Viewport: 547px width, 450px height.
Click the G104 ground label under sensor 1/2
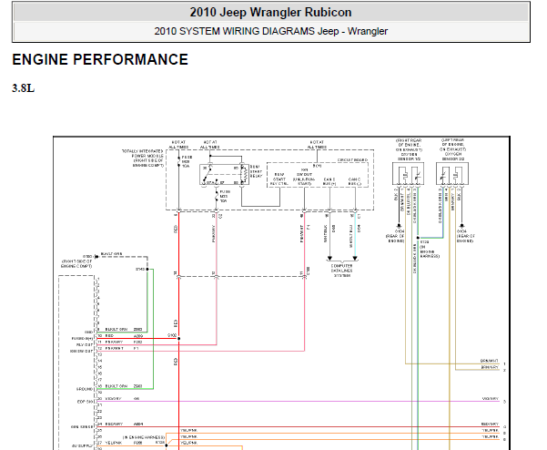[x=395, y=236]
